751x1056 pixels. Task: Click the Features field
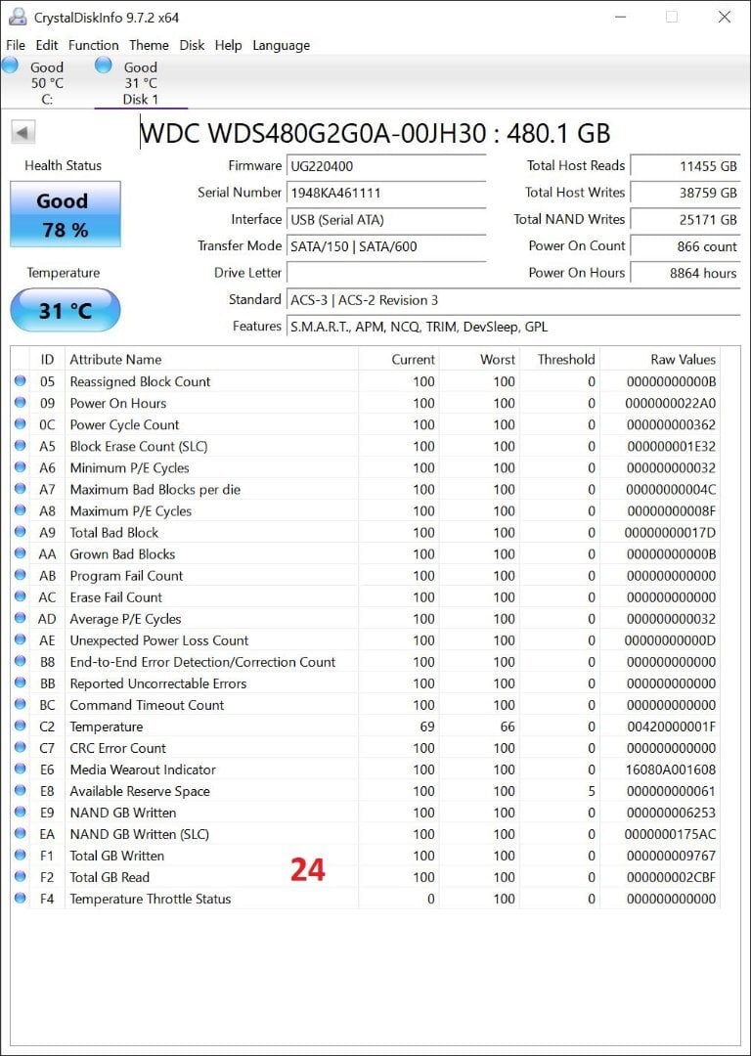(513, 327)
